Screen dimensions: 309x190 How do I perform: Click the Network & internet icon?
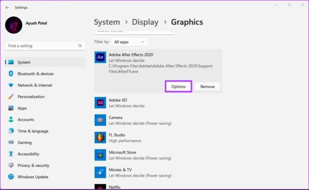click(x=11, y=85)
